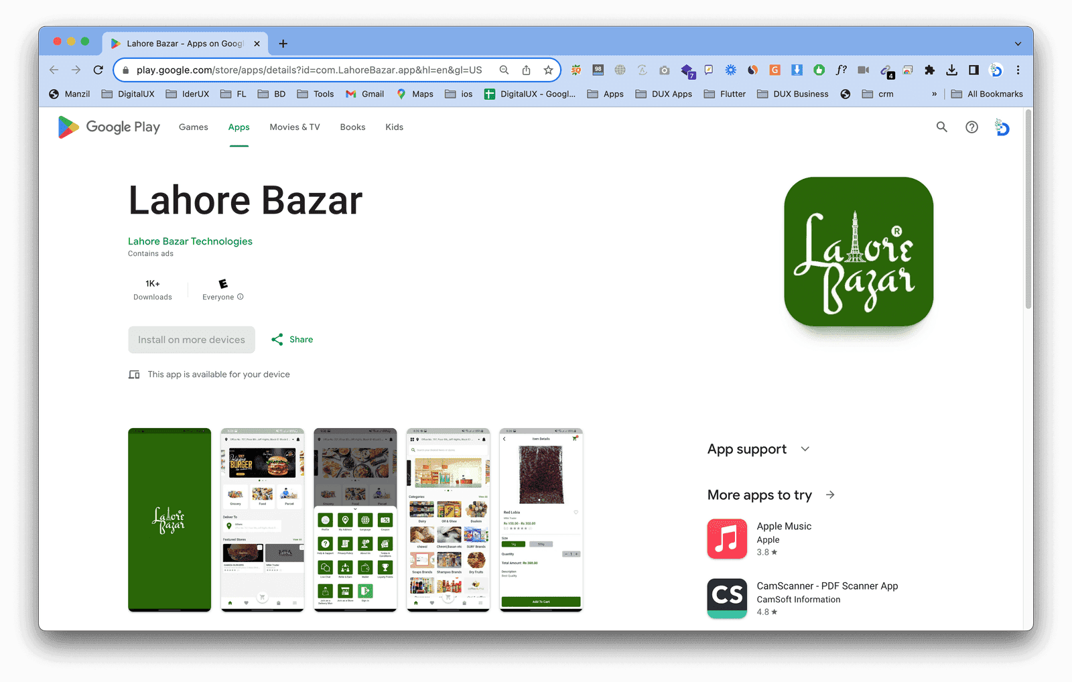The image size is (1072, 682).
Task: Click the Everyone rating info icon
Action: pyautogui.click(x=241, y=297)
